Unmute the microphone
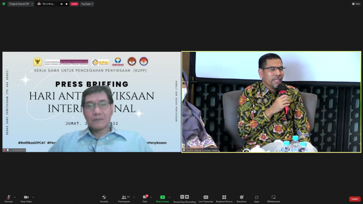 click(8, 197)
